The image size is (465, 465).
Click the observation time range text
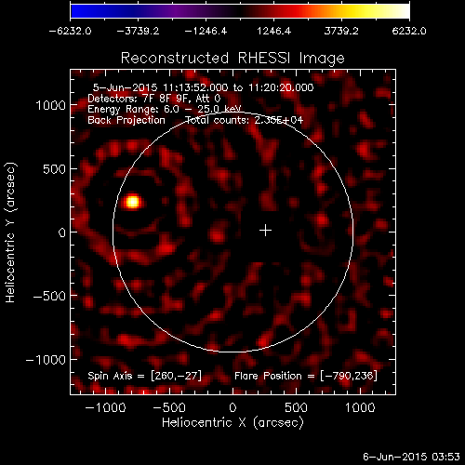click(x=203, y=87)
